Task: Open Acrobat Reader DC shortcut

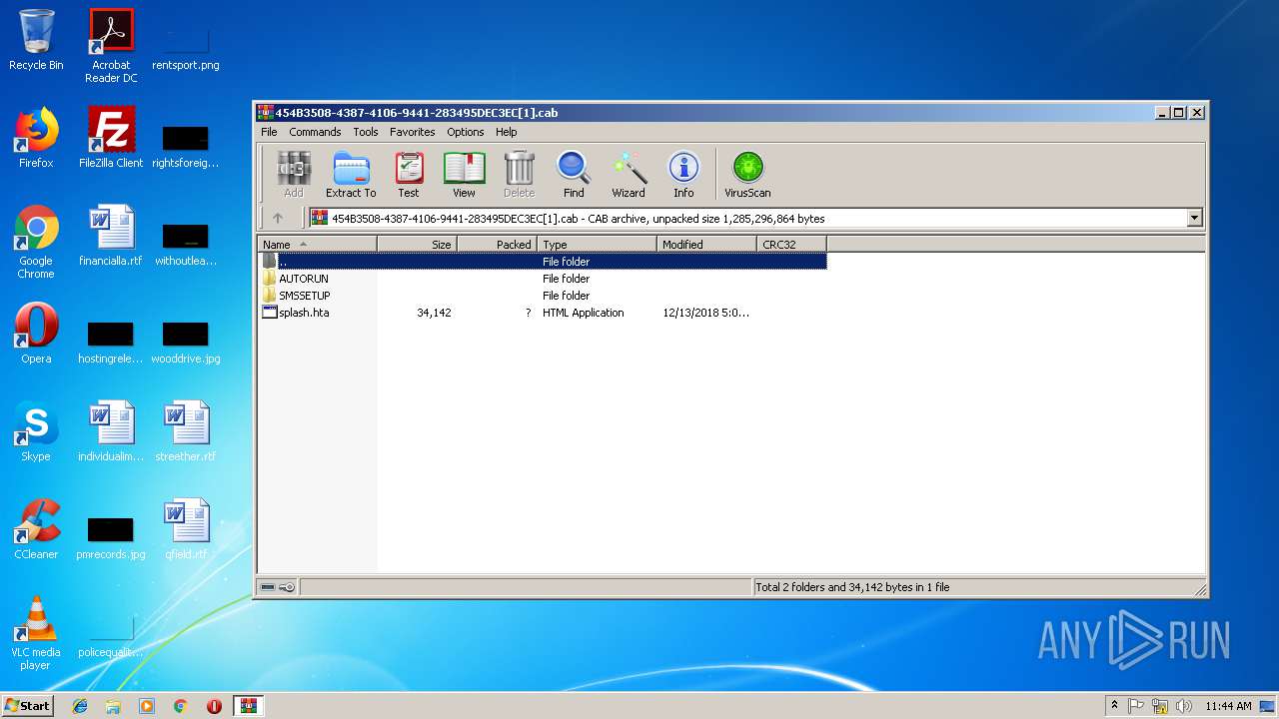Action: point(111,46)
